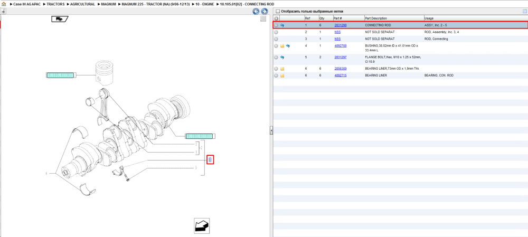Toggle 'Отобразить только выбранные метки' checkbox

278,12
